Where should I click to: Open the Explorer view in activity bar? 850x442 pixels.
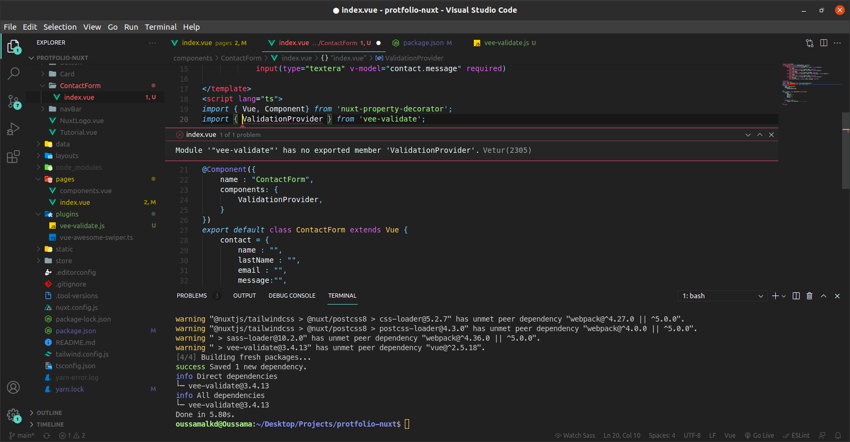pyautogui.click(x=14, y=47)
